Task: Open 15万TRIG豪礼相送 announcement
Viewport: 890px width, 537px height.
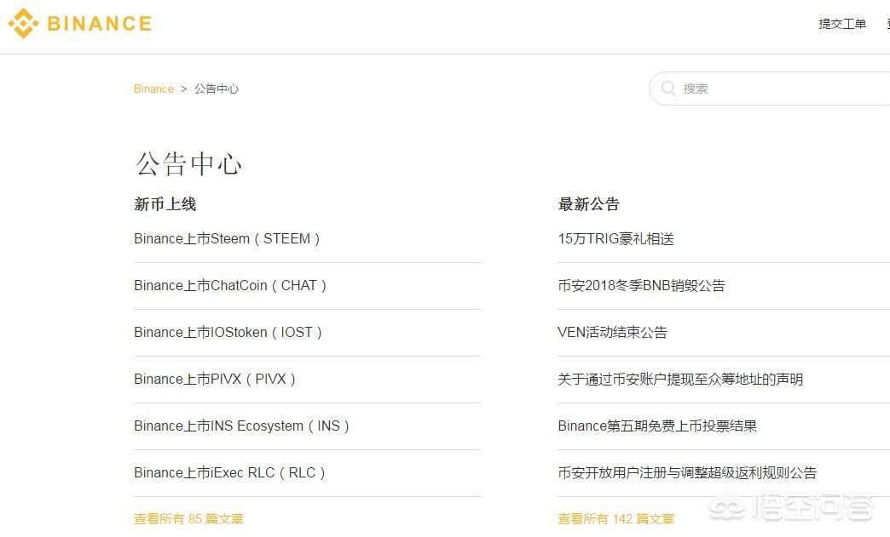Action: 615,239
